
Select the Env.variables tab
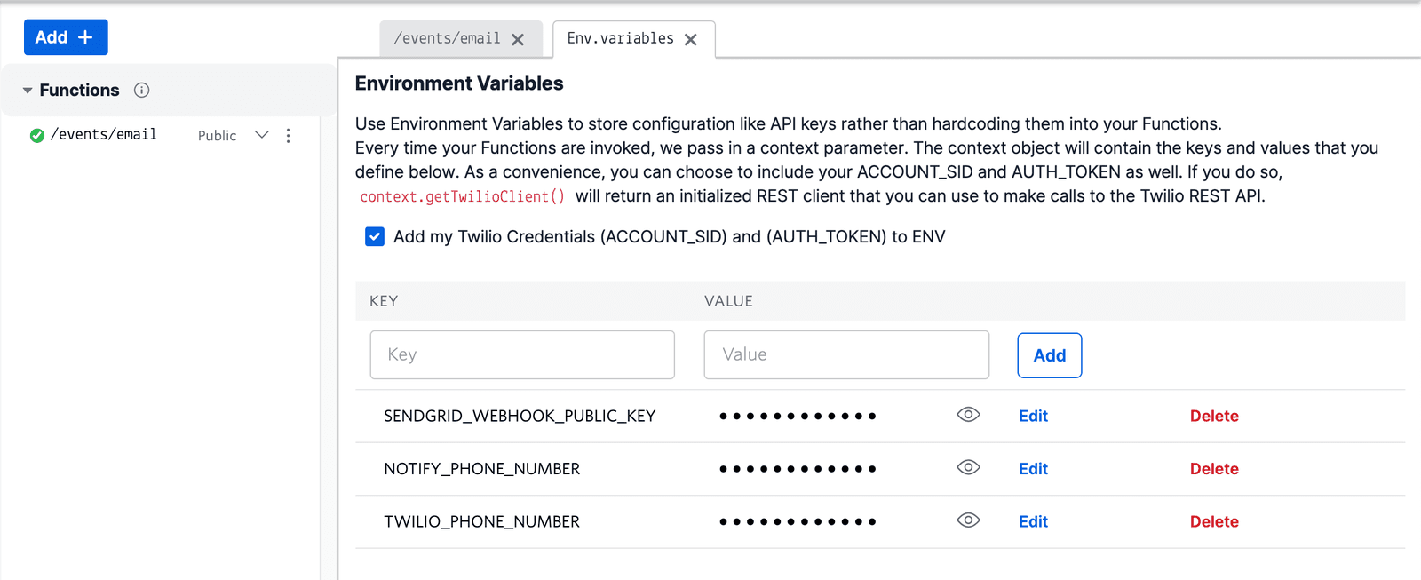tap(620, 38)
